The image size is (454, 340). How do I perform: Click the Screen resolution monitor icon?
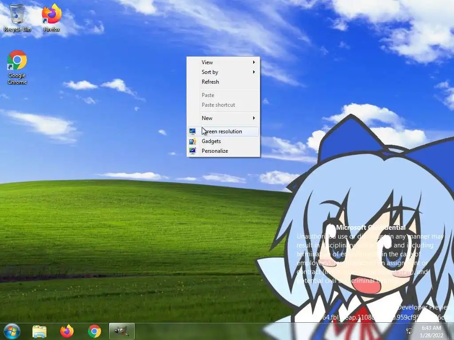click(x=192, y=131)
